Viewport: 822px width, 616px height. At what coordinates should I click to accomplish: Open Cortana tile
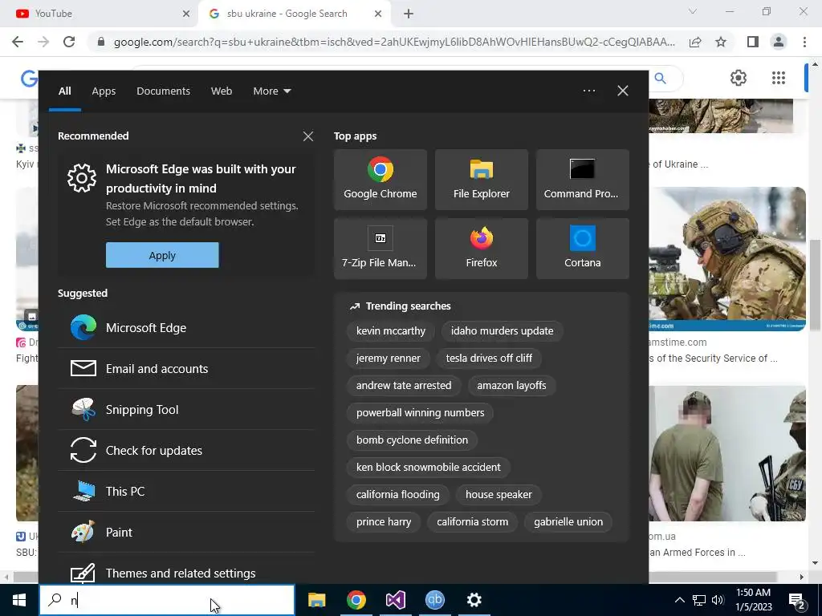583,249
